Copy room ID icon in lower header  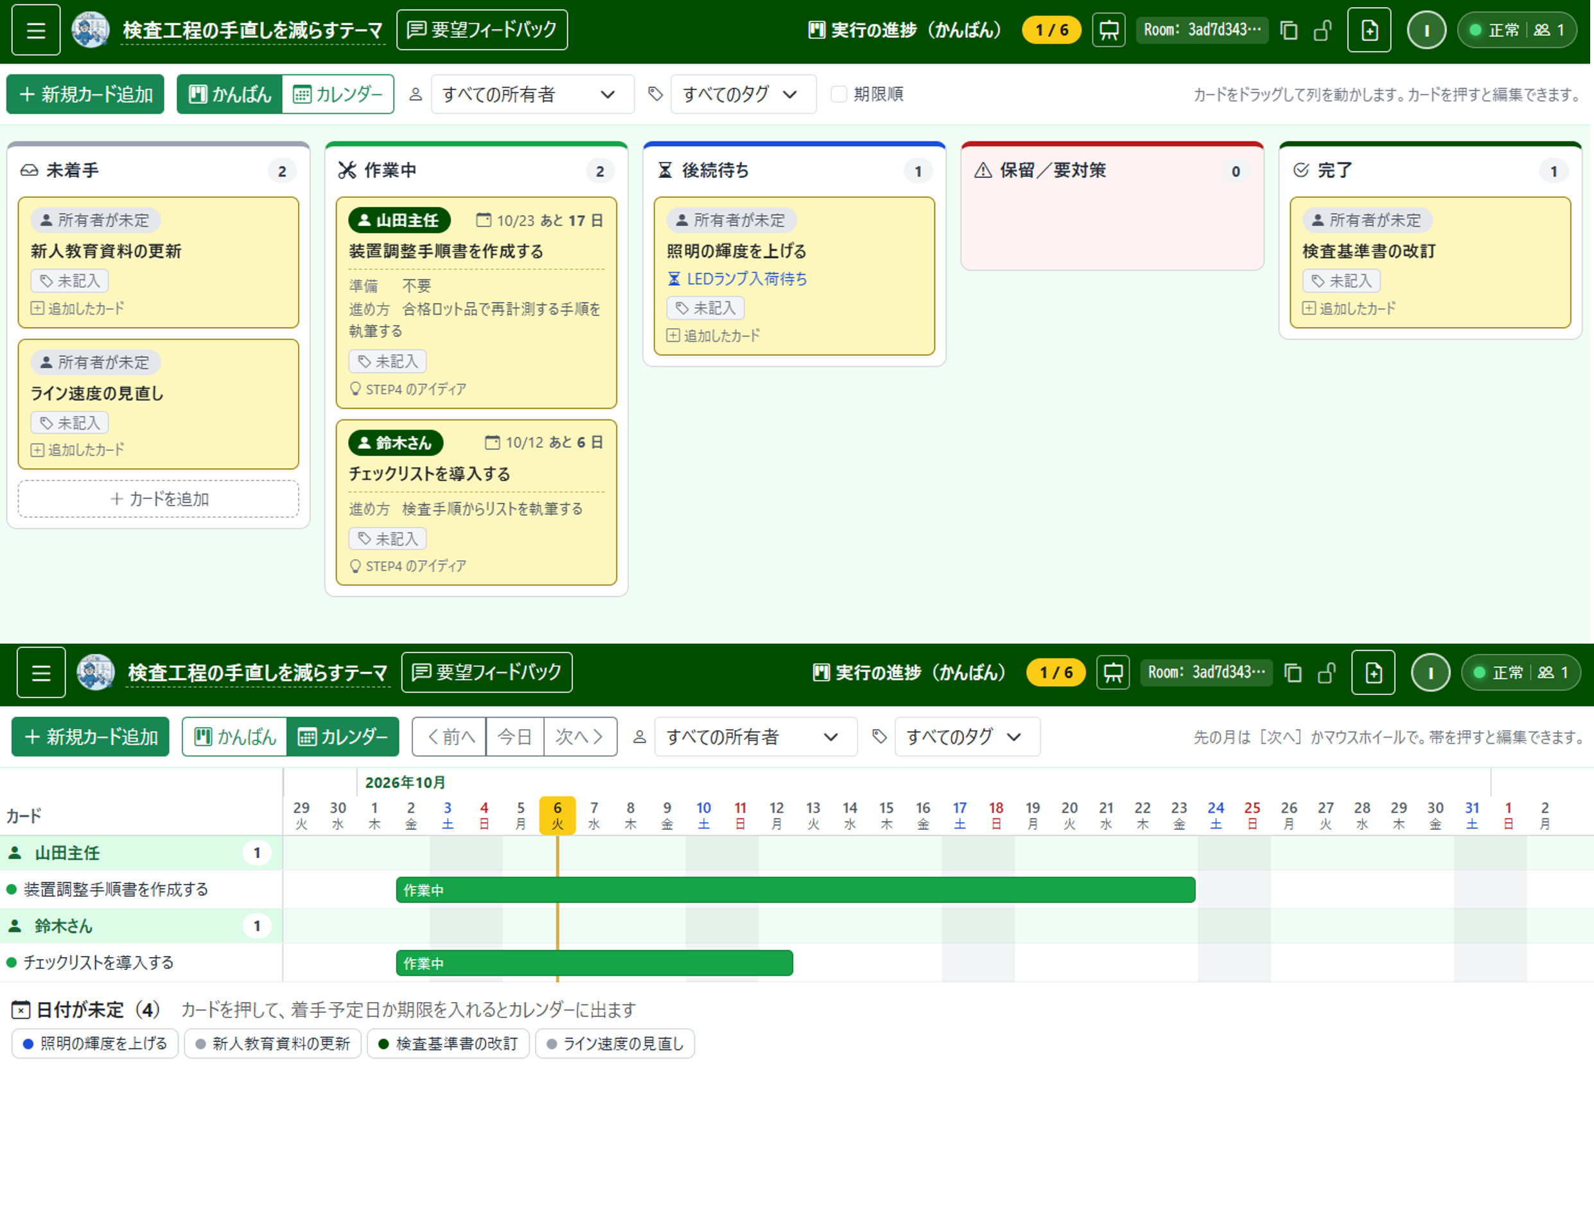1293,673
